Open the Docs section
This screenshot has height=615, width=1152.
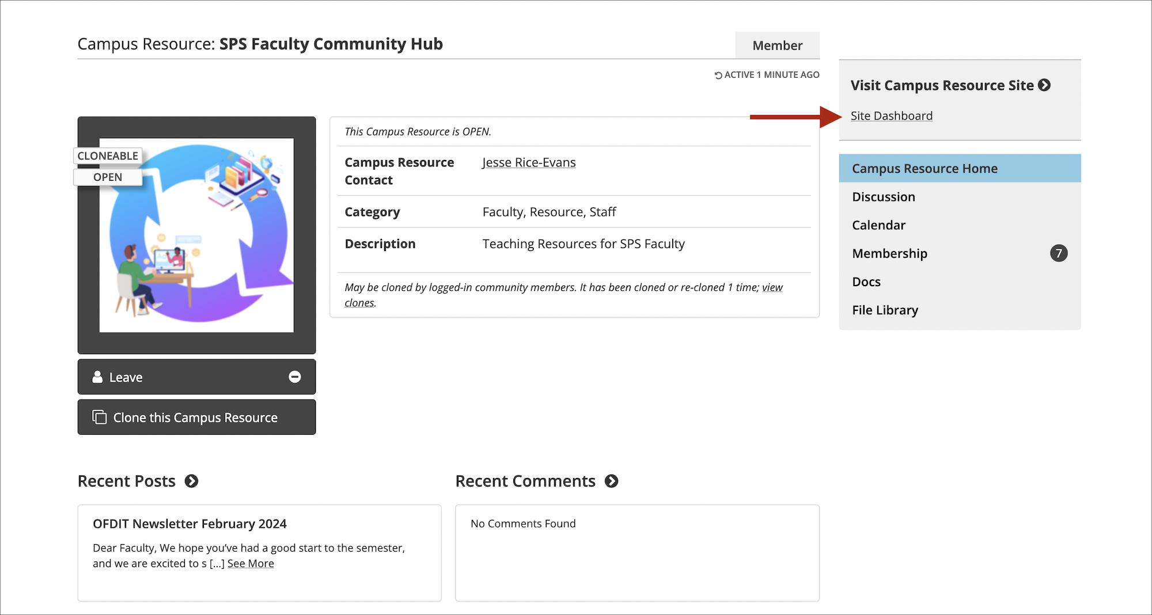coord(866,282)
